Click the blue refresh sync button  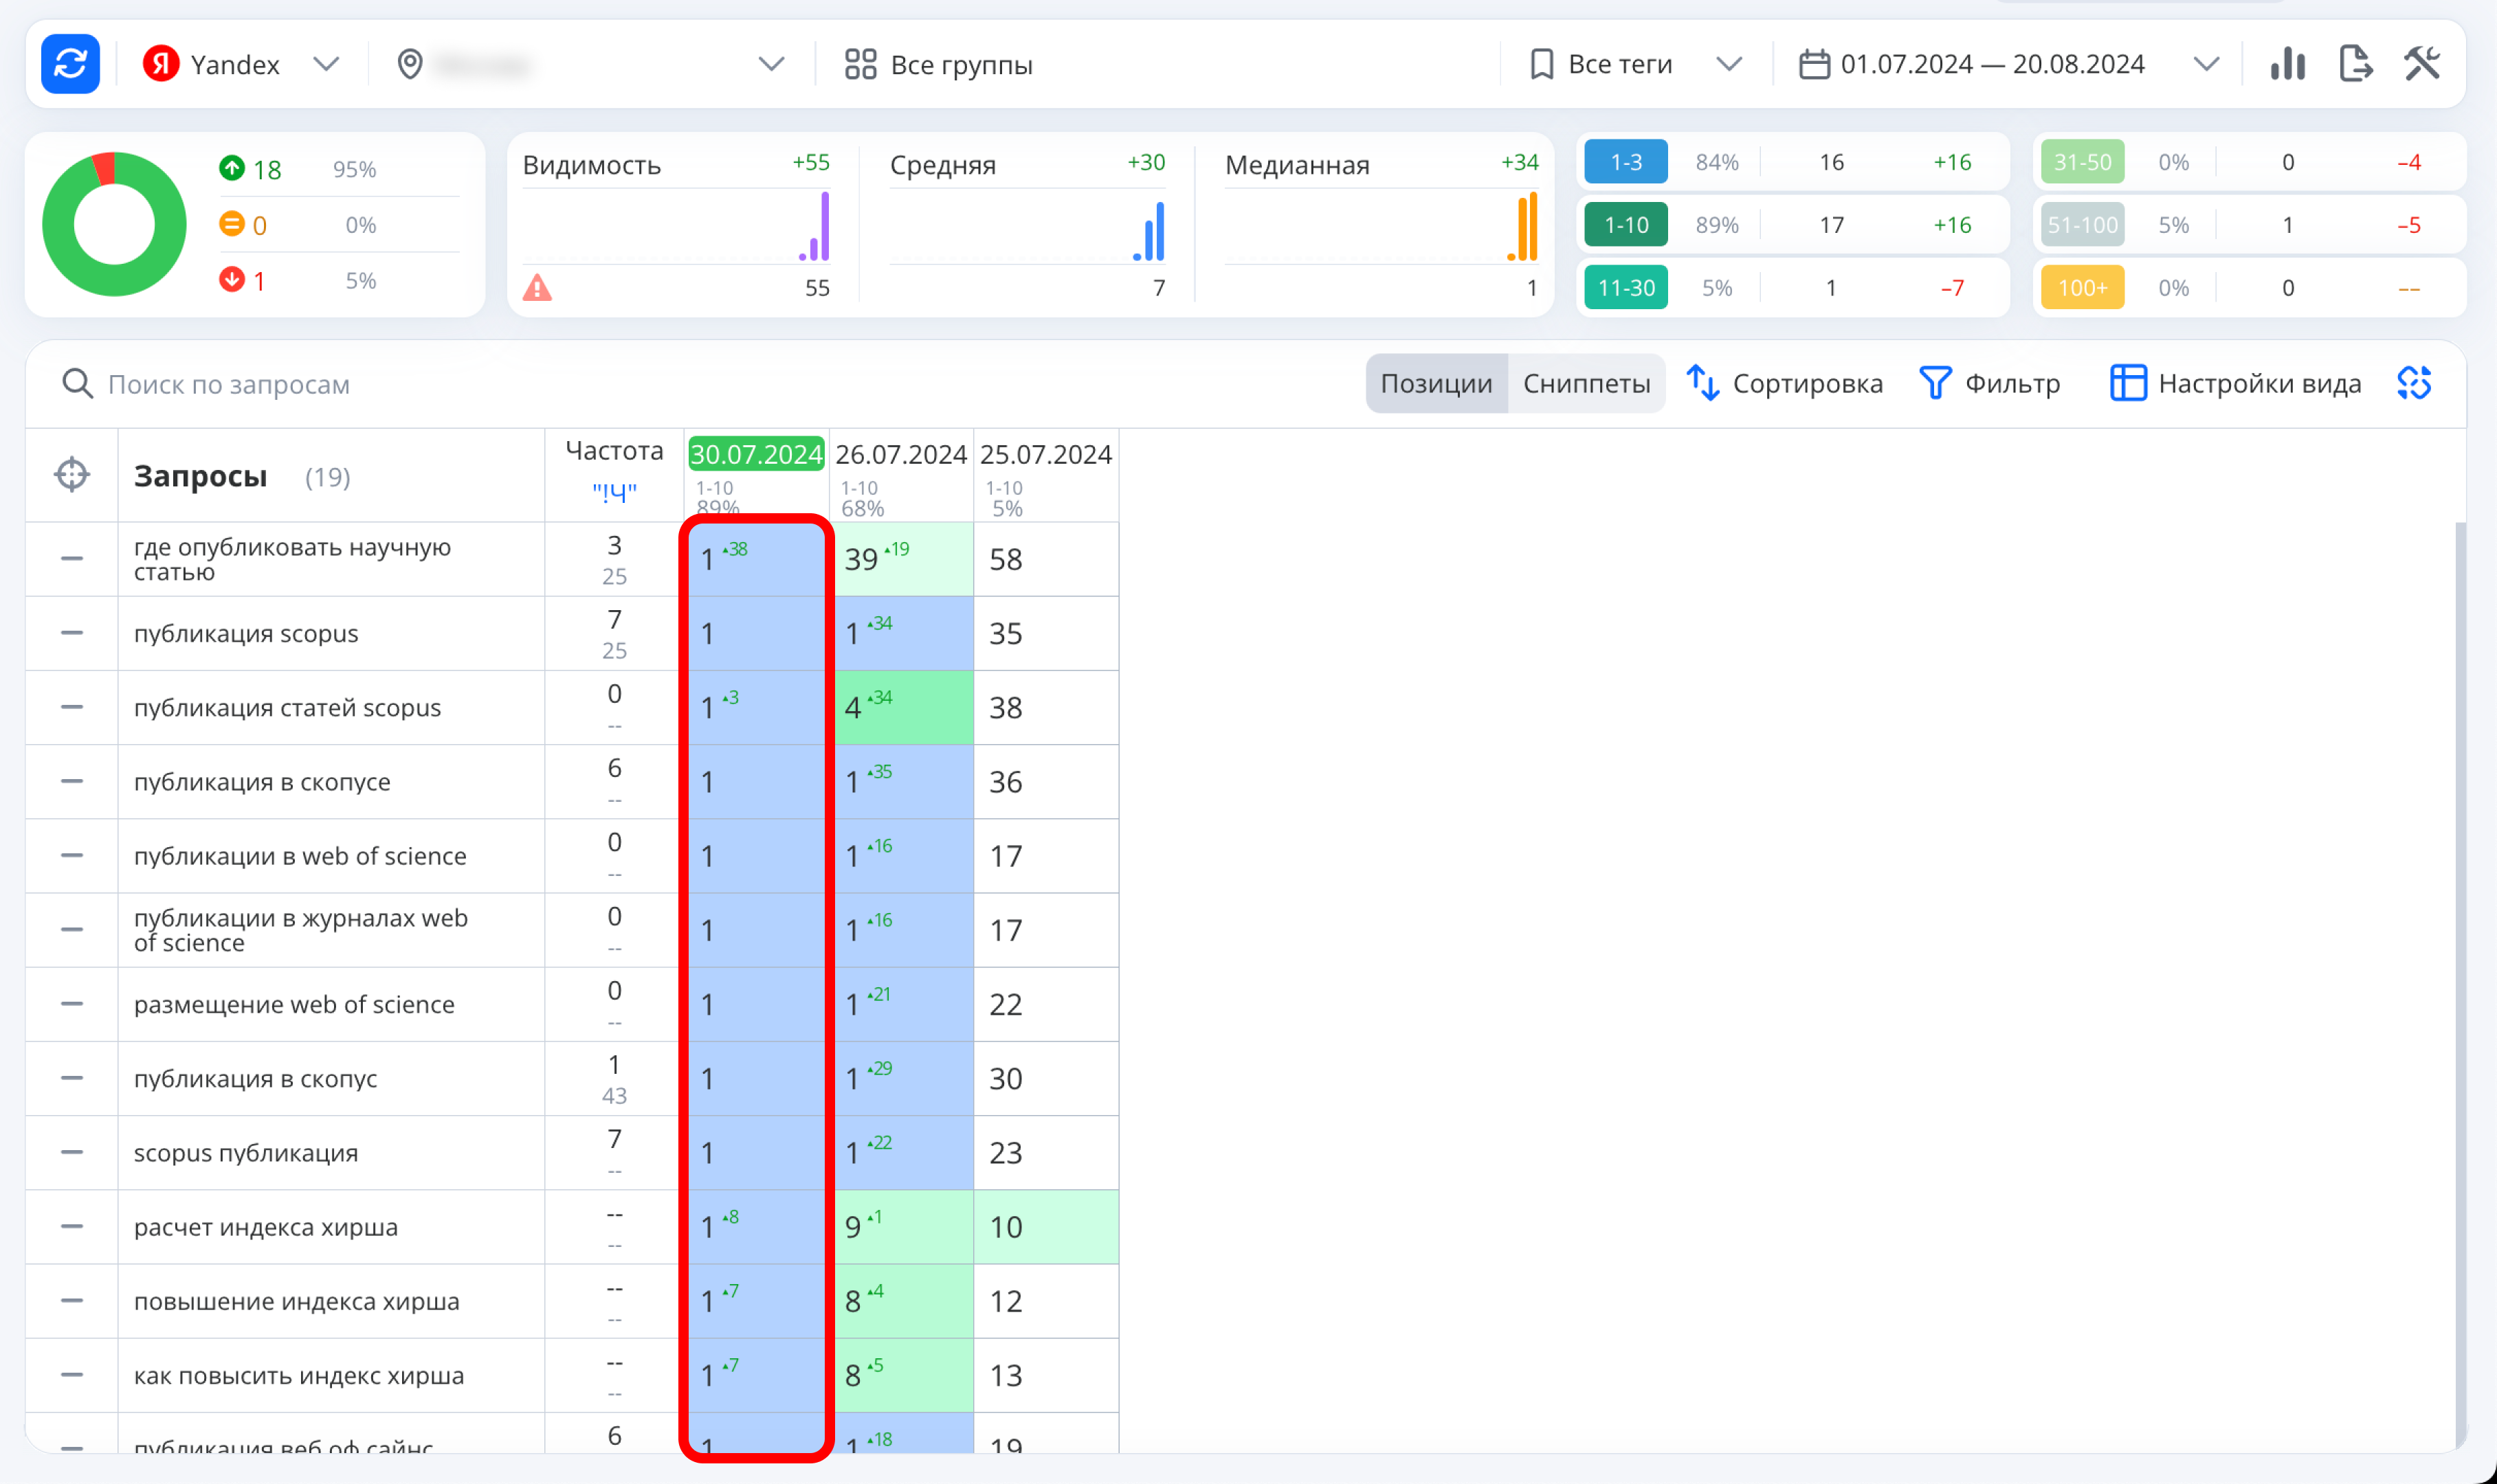click(x=70, y=64)
